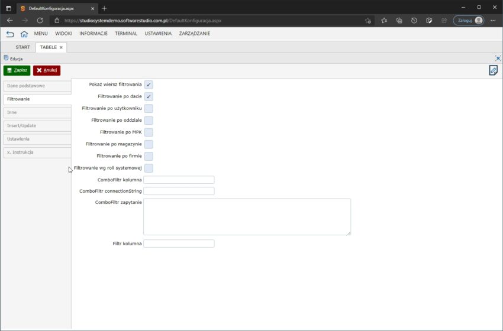Open a new browser tab

(x=104, y=8)
